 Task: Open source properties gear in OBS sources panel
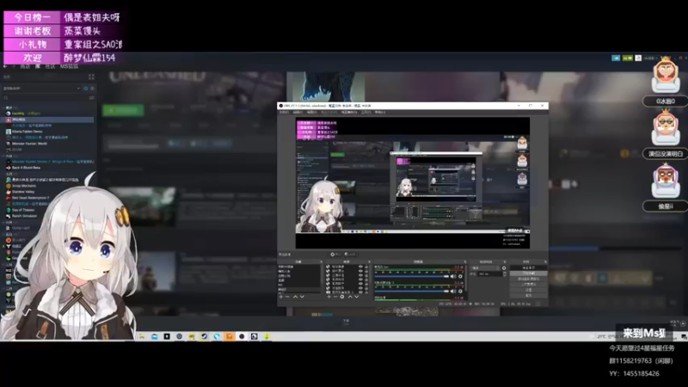341,297
